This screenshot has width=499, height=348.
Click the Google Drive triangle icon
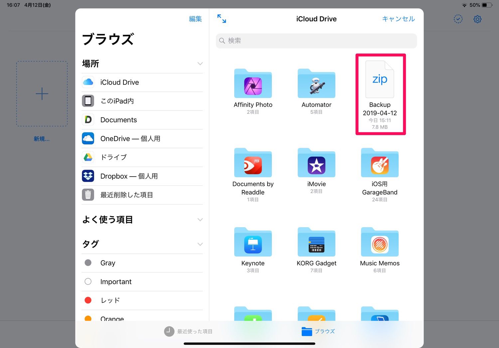click(88, 157)
